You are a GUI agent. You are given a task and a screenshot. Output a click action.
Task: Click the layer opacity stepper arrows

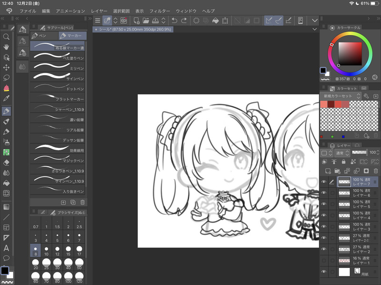point(378,152)
